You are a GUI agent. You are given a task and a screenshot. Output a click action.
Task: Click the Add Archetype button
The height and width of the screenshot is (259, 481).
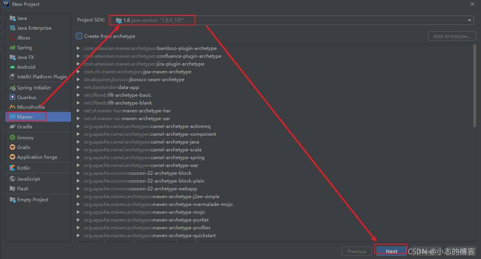pos(452,36)
